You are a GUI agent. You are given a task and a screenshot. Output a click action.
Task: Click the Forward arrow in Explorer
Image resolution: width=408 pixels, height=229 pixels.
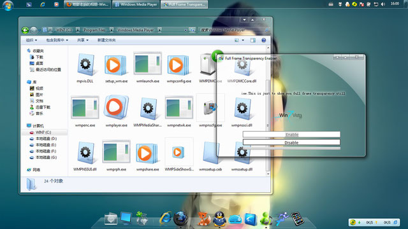click(x=33, y=31)
